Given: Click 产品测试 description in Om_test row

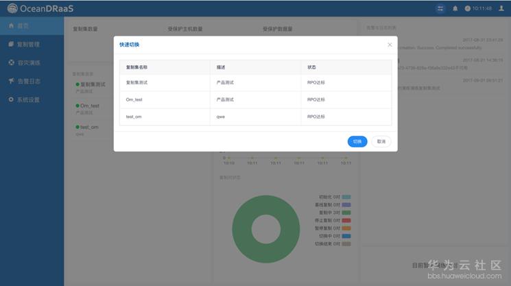Looking at the screenshot, I should pos(225,99).
